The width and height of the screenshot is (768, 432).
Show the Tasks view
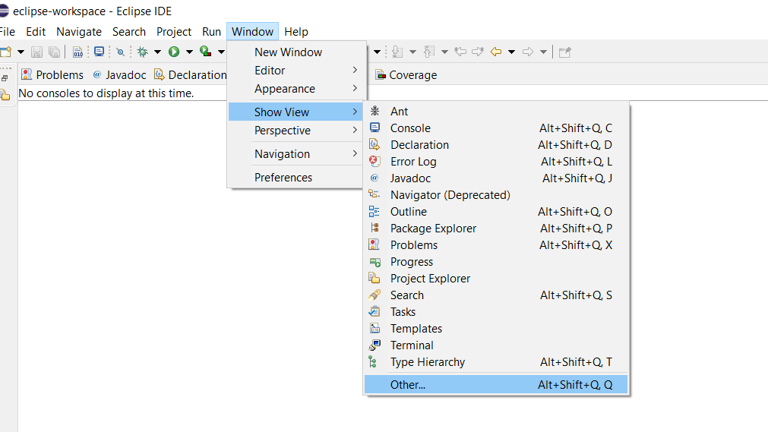[x=496, y=312]
